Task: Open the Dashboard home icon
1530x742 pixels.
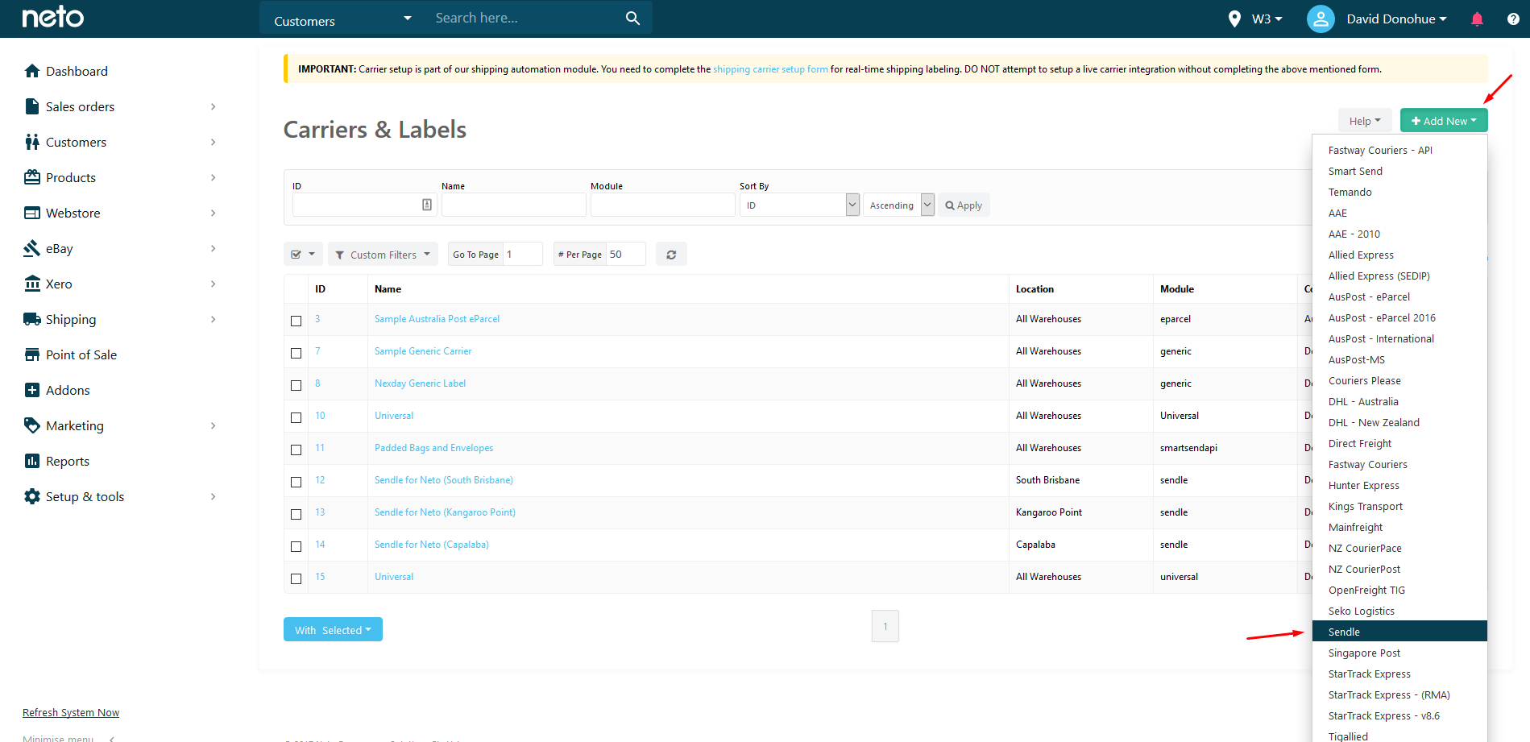Action: (32, 71)
